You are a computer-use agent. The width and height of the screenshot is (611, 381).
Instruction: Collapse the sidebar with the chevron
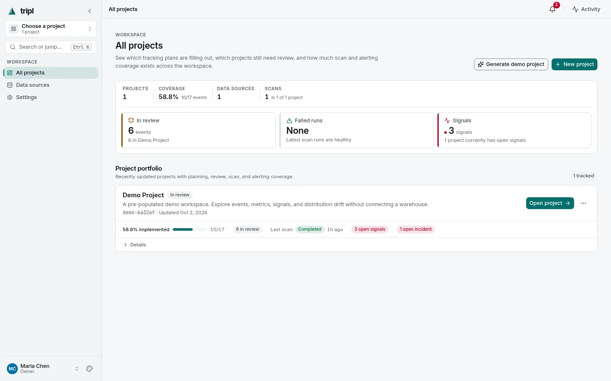click(x=90, y=11)
